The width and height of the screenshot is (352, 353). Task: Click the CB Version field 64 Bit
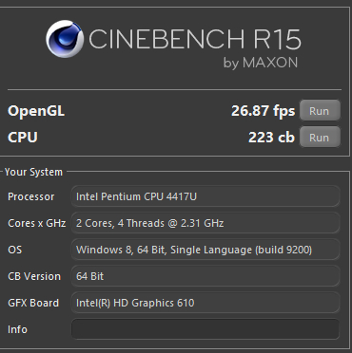point(205,276)
